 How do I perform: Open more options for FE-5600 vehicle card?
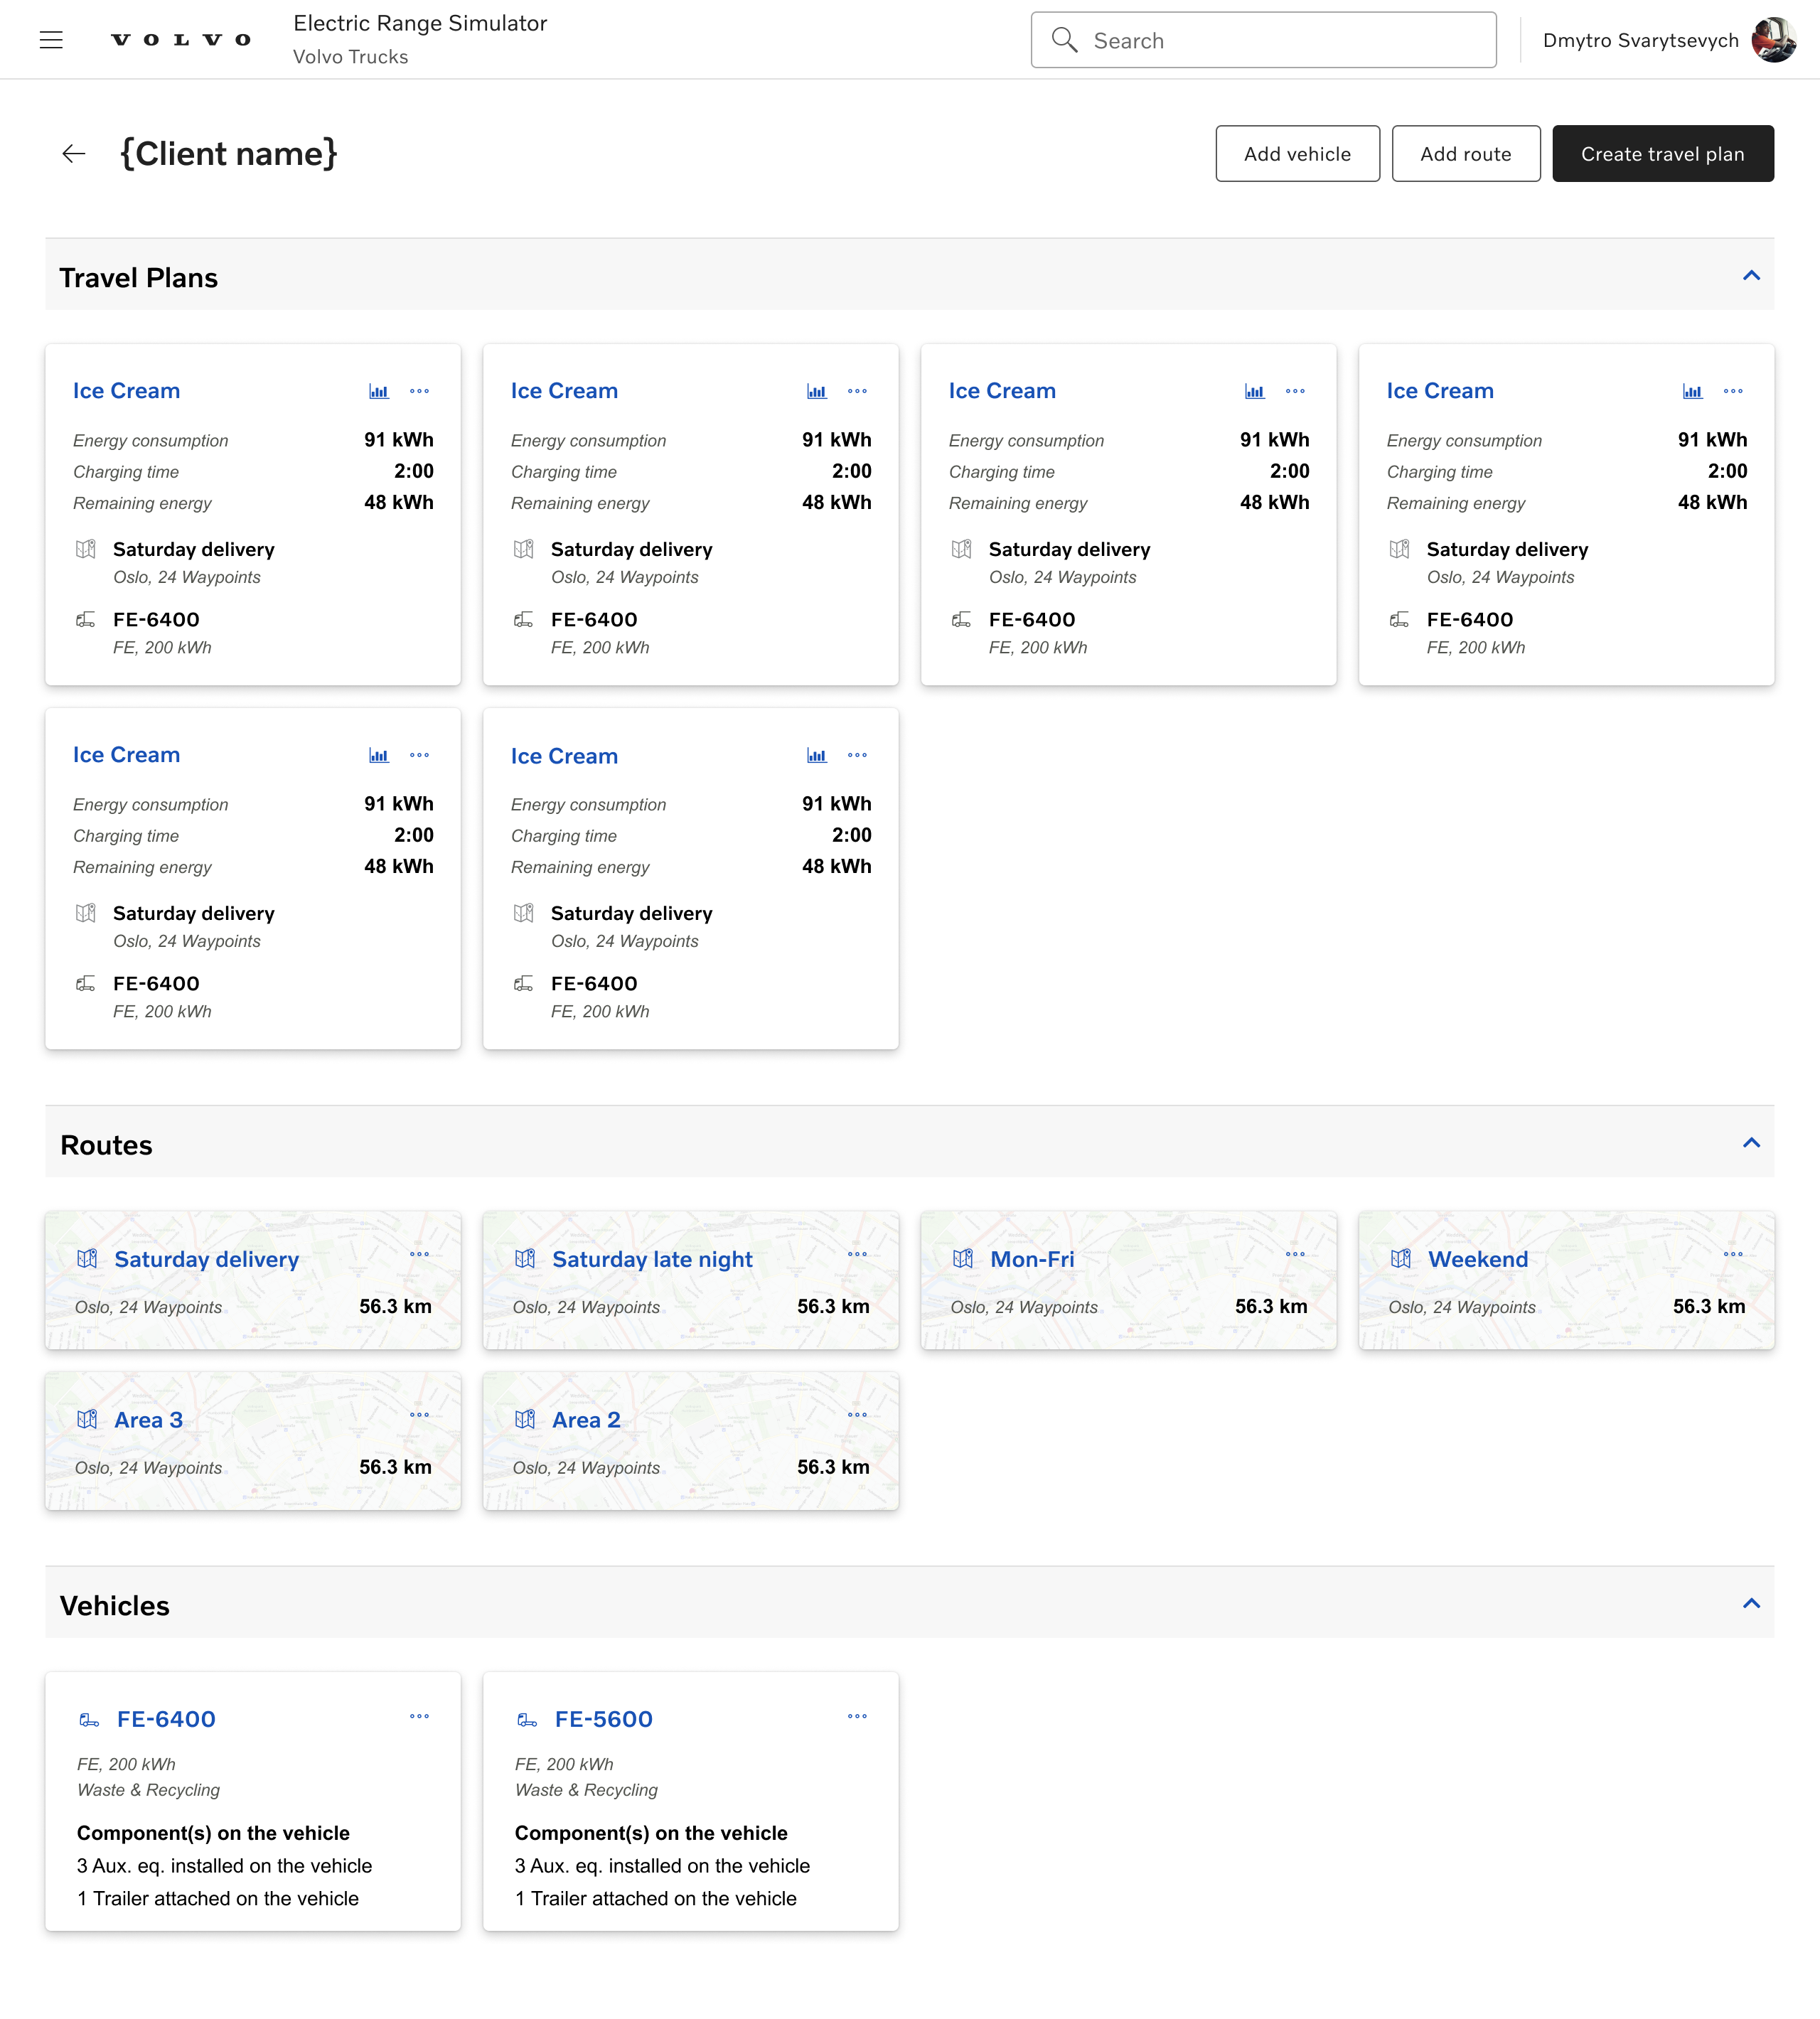[857, 1716]
